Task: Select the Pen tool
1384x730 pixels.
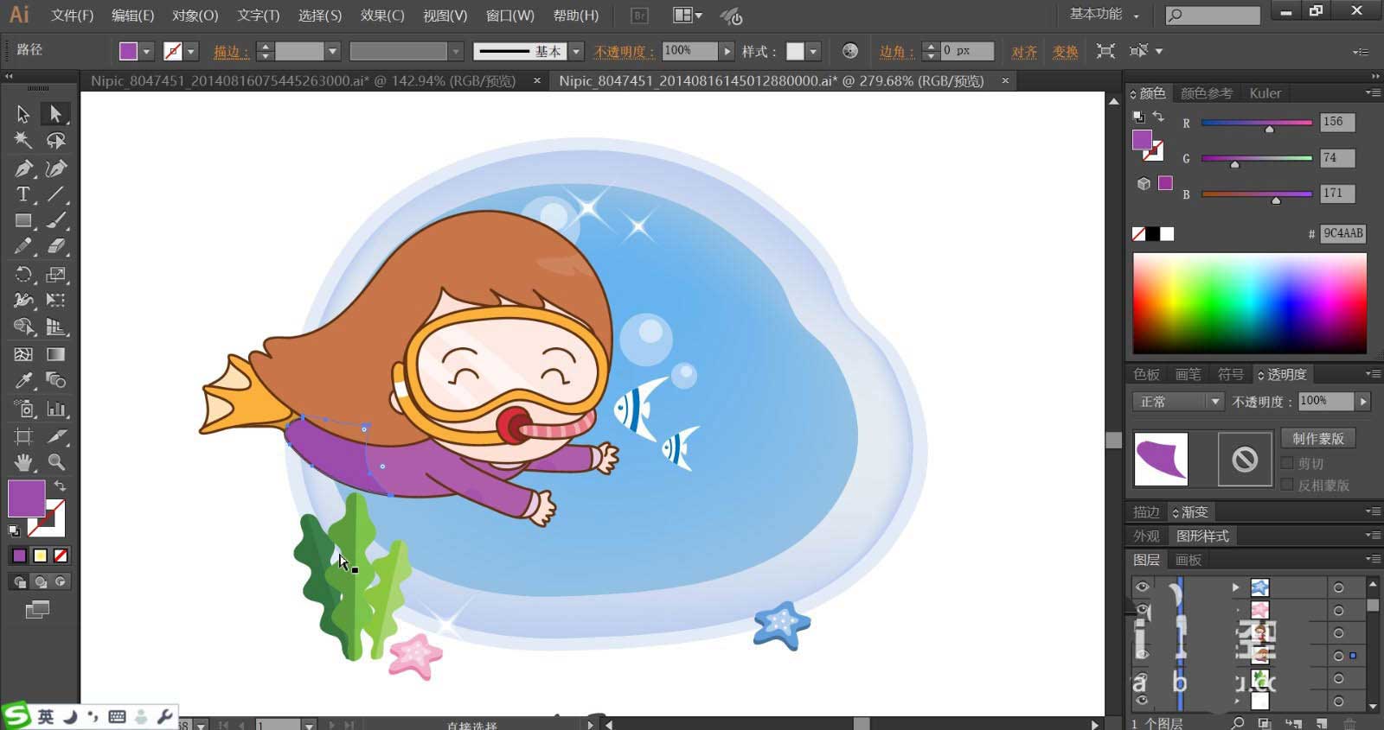Action: click(23, 168)
